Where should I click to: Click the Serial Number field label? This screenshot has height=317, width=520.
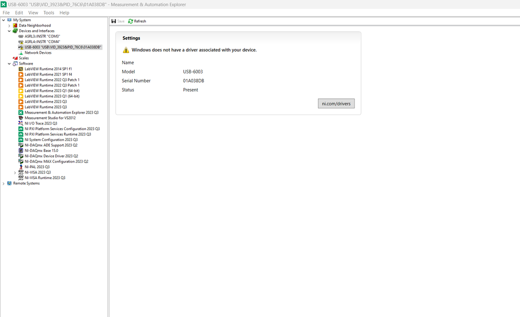136,81
